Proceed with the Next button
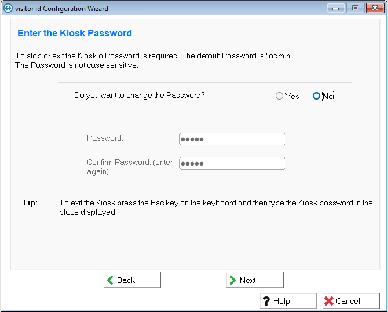The height and width of the screenshot is (312, 388). [255, 280]
